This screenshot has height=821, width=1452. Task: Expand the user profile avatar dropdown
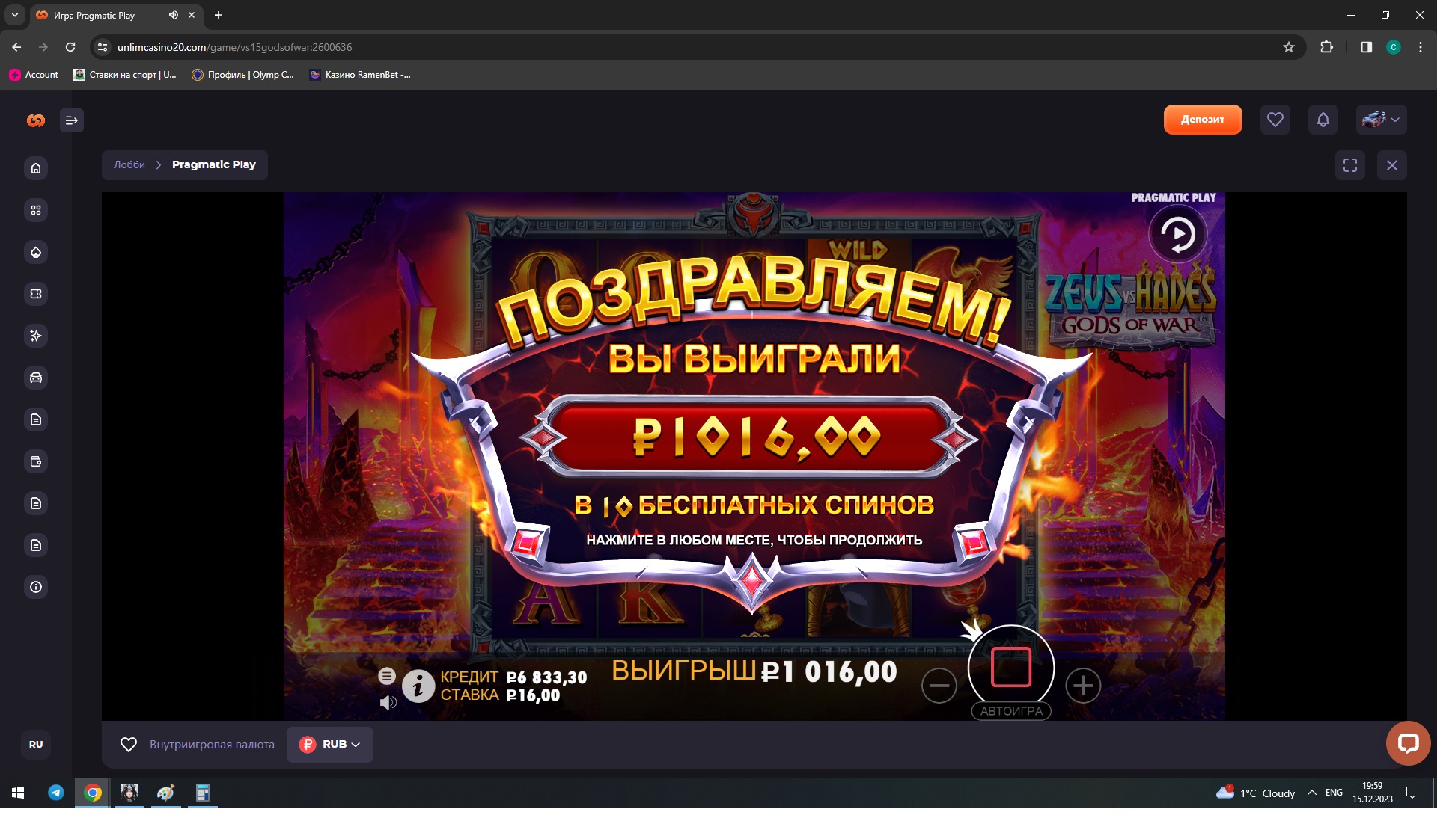[x=1381, y=120]
